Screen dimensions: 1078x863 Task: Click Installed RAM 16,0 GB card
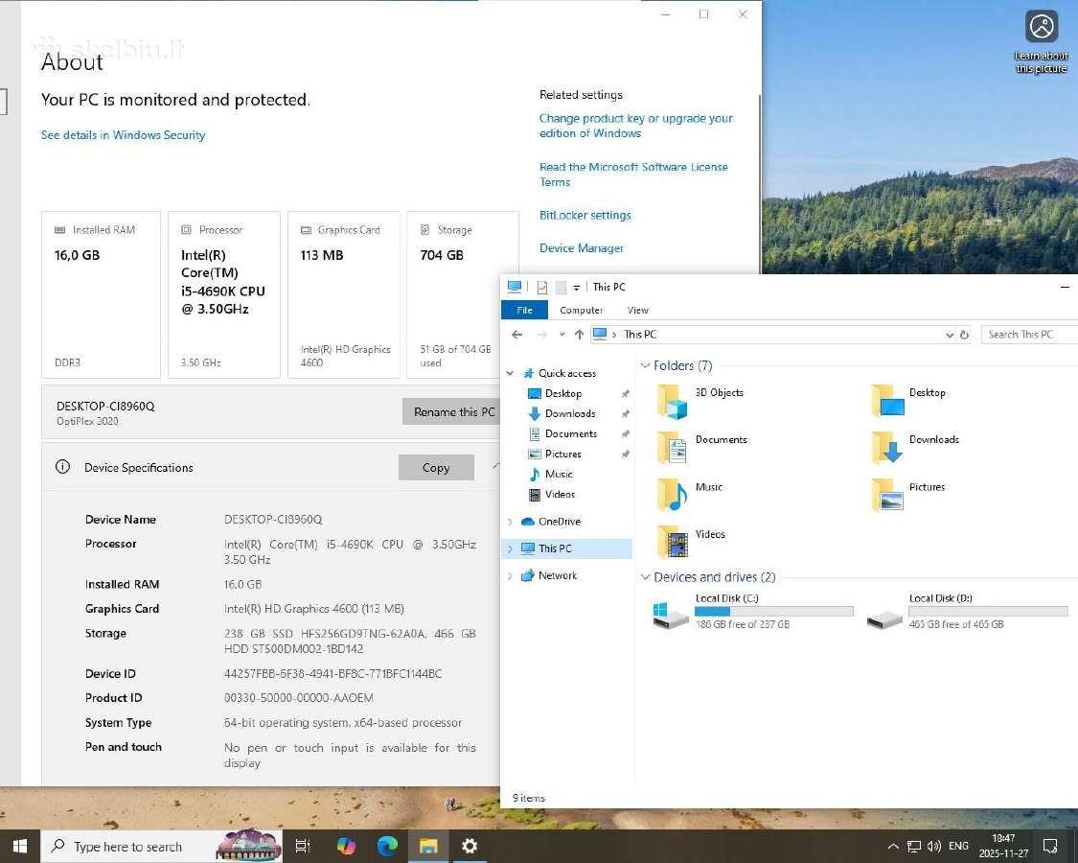click(101, 294)
